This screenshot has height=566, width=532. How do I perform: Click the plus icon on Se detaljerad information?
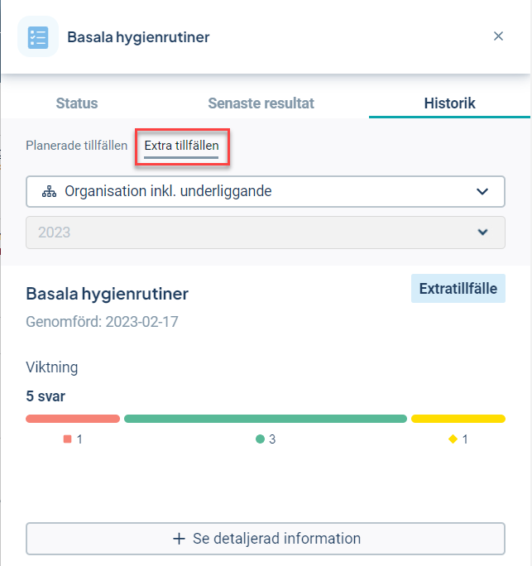179,539
